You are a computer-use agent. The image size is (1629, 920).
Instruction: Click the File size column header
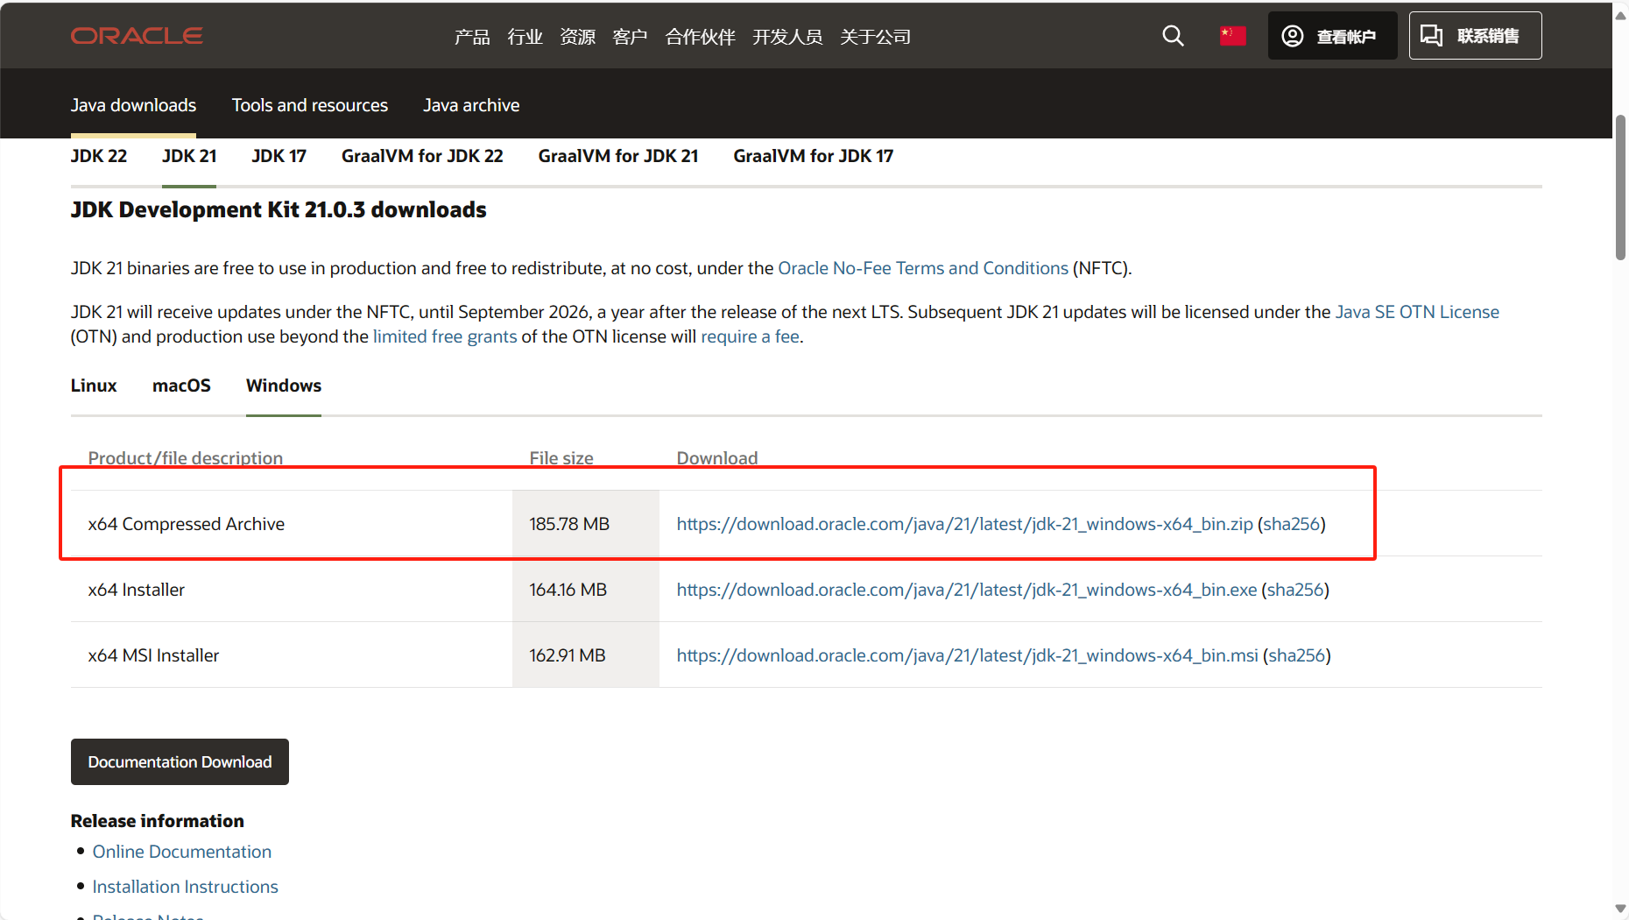coord(561,458)
